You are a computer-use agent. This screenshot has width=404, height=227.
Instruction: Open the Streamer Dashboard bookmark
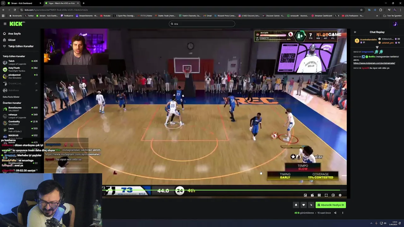point(322,15)
